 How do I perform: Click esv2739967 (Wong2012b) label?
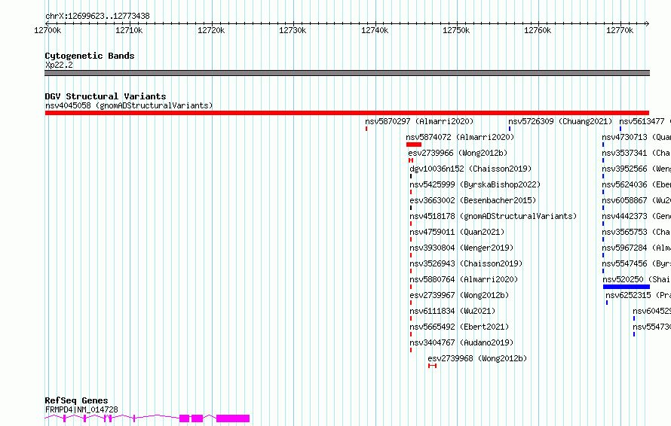point(459,295)
